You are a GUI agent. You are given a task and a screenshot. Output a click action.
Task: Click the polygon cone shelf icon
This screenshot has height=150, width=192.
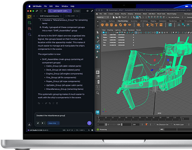[x=116, y=25]
